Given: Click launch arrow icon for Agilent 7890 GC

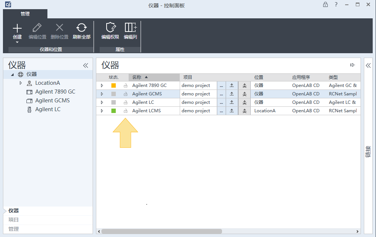Looking at the screenshot, I should pos(232,85).
